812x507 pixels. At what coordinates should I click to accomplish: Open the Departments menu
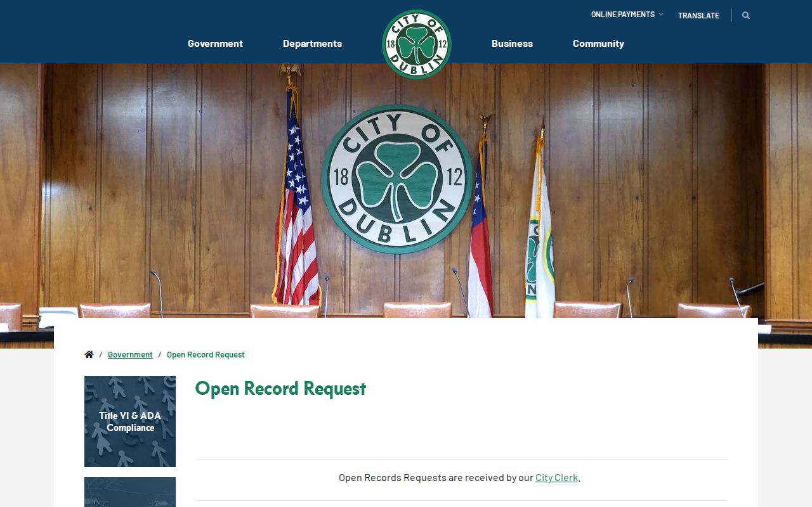point(312,43)
